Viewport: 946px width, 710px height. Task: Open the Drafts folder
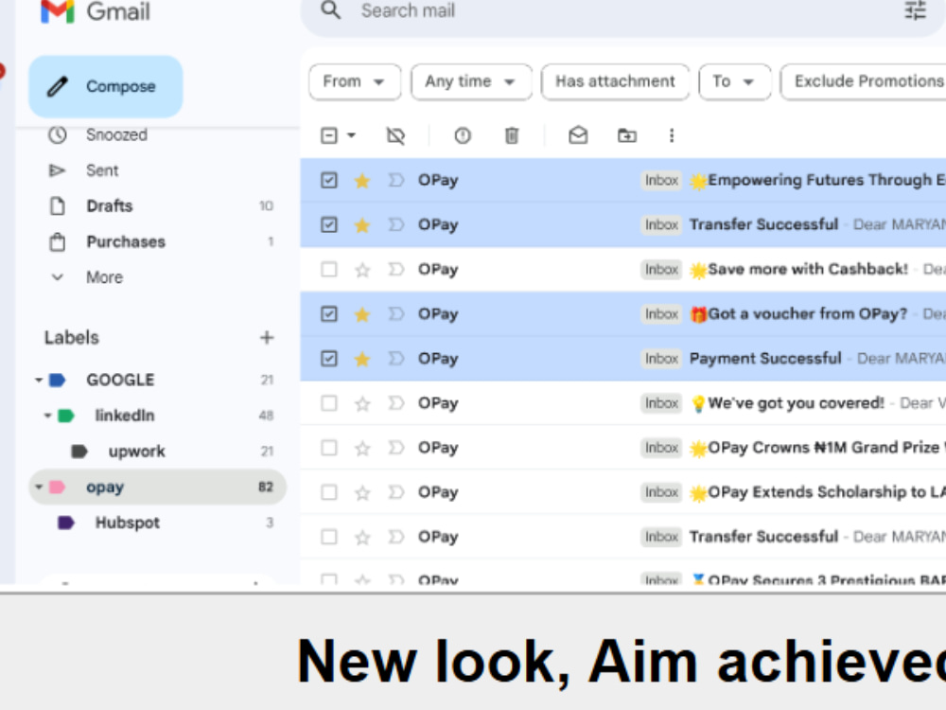(109, 206)
